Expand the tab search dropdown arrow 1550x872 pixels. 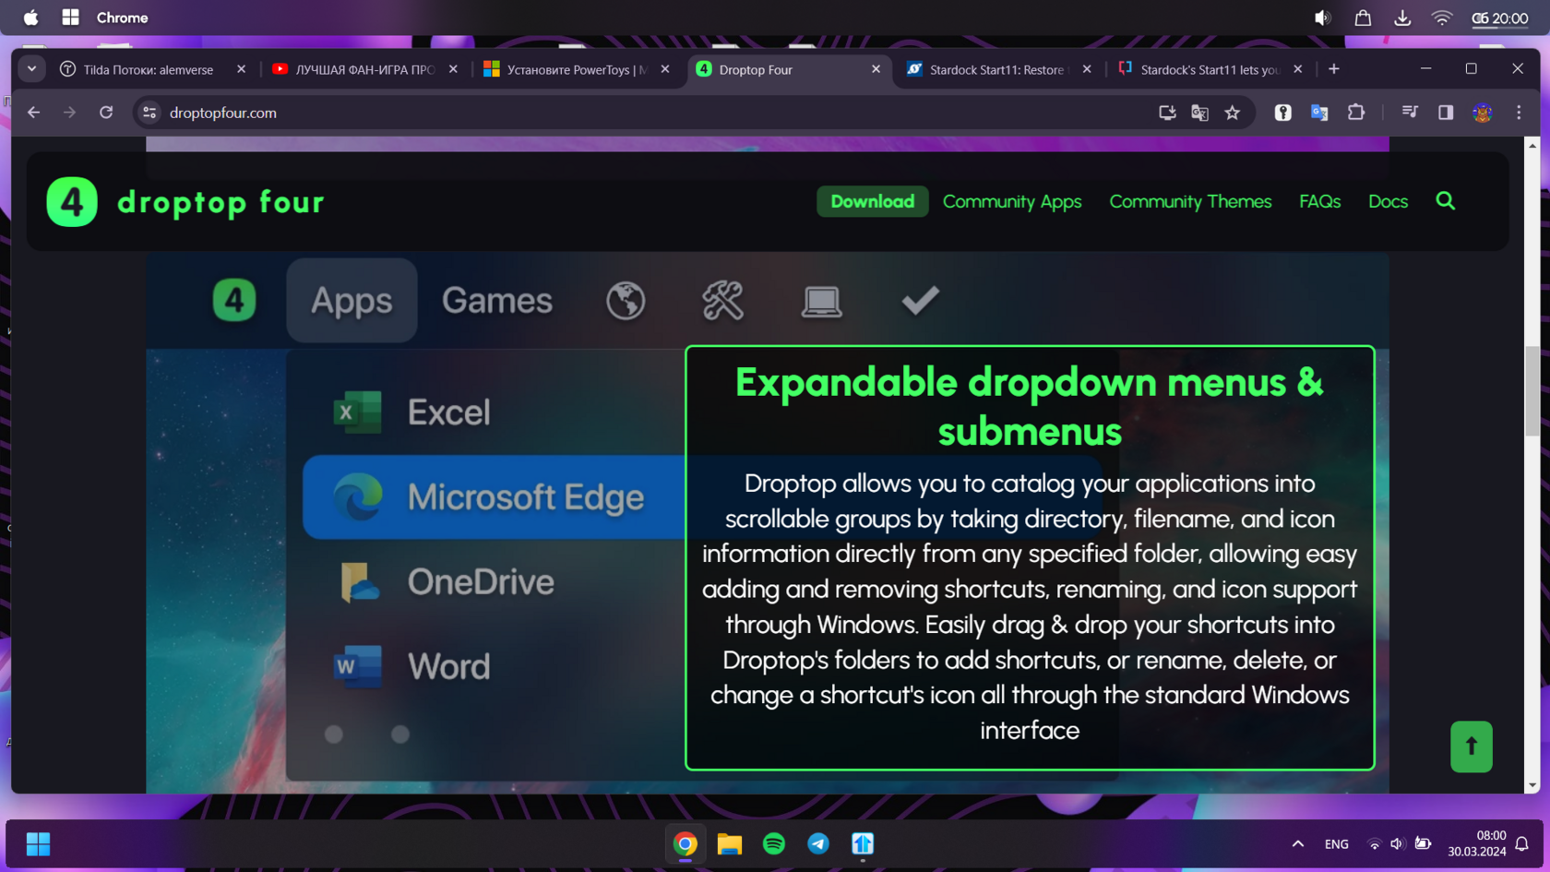[x=31, y=69]
